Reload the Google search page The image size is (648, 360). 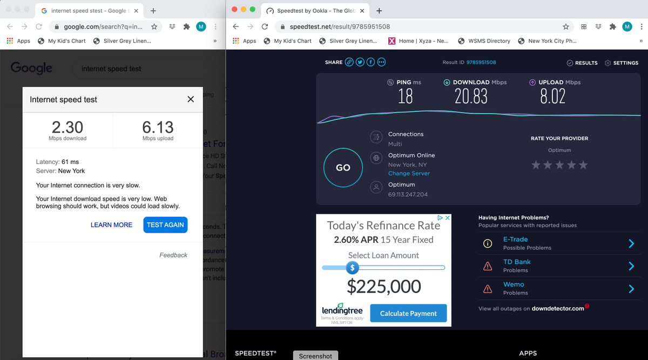pos(39,26)
